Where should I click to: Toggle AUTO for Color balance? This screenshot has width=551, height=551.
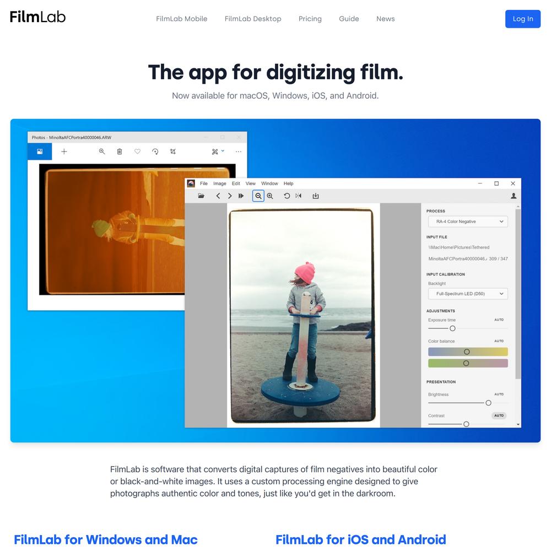tap(499, 341)
